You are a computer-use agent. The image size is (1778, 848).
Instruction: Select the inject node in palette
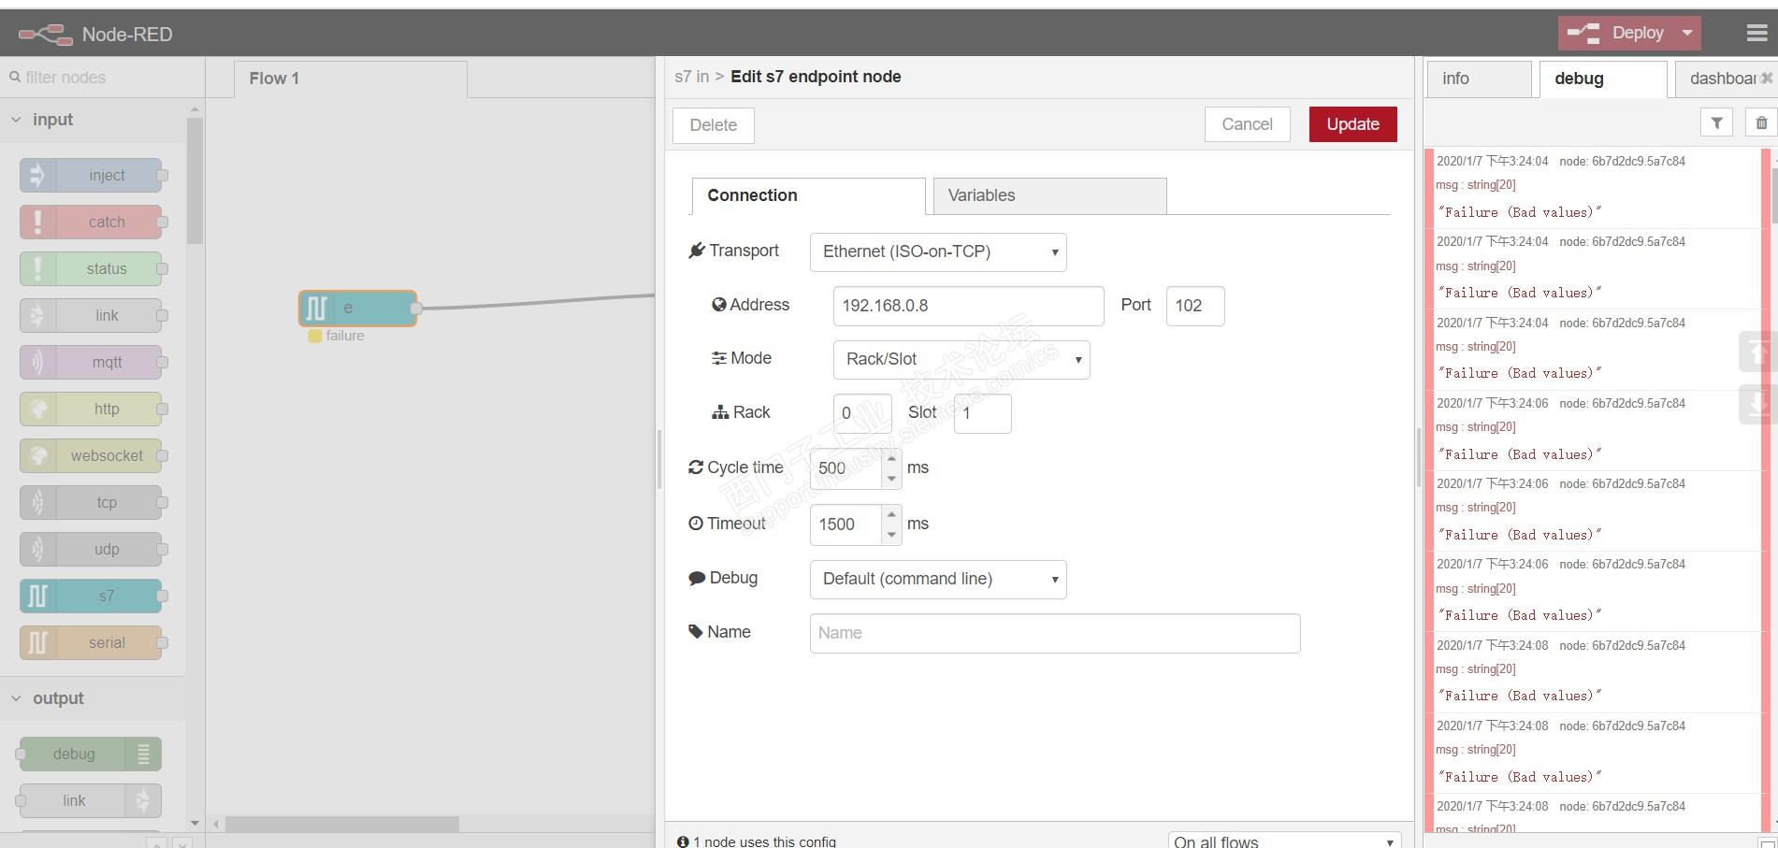coord(91,175)
